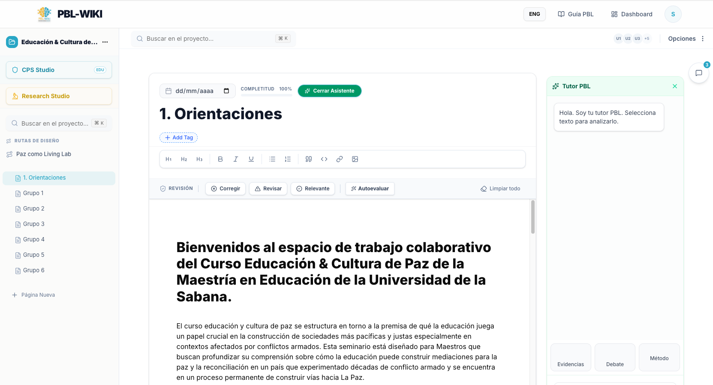Image resolution: width=713 pixels, height=385 pixels.
Task: Select the Debate tab in Tutor PBL
Action: click(615, 358)
